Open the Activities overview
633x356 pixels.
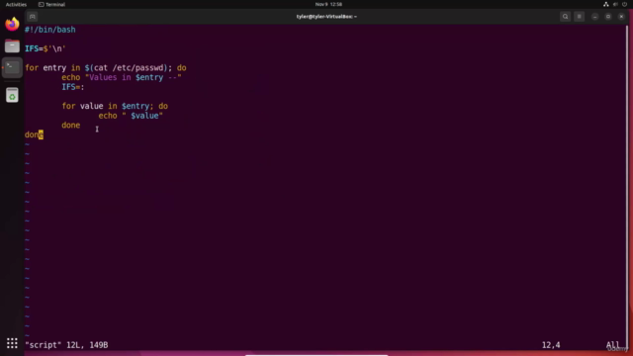pos(16,4)
